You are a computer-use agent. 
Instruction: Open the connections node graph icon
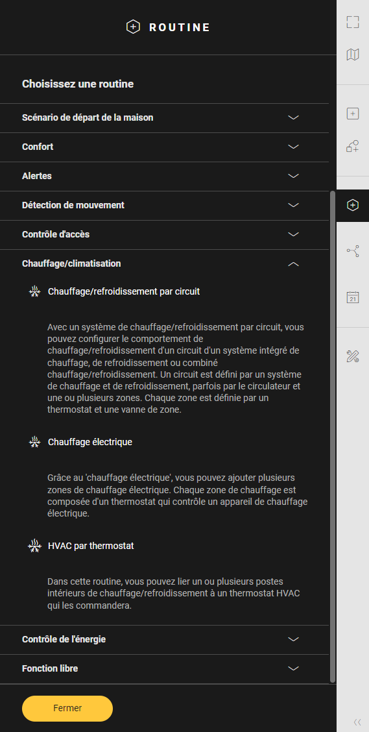(353, 252)
